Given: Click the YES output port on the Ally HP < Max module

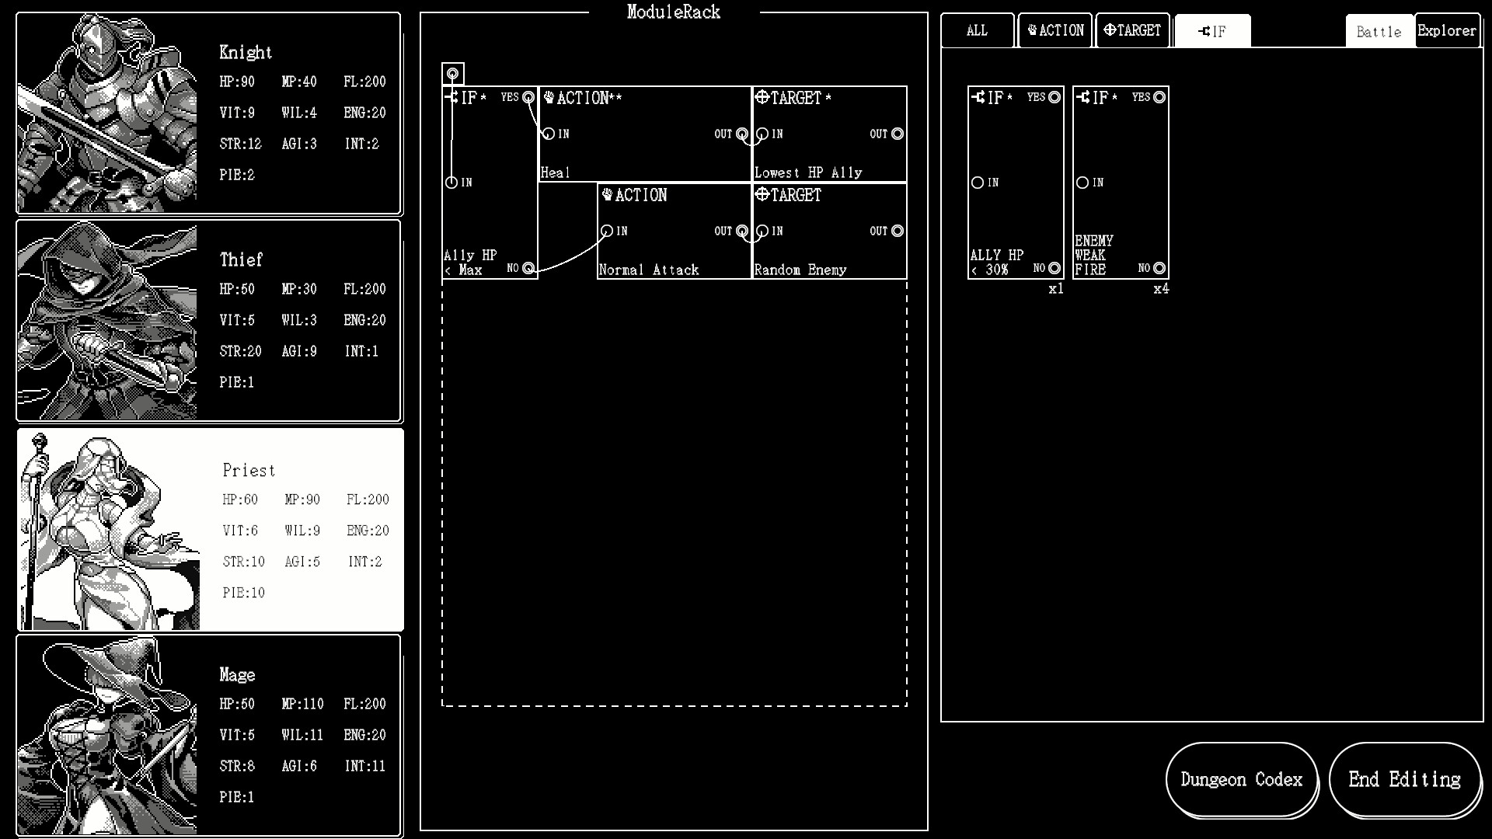Looking at the screenshot, I should (x=528, y=97).
